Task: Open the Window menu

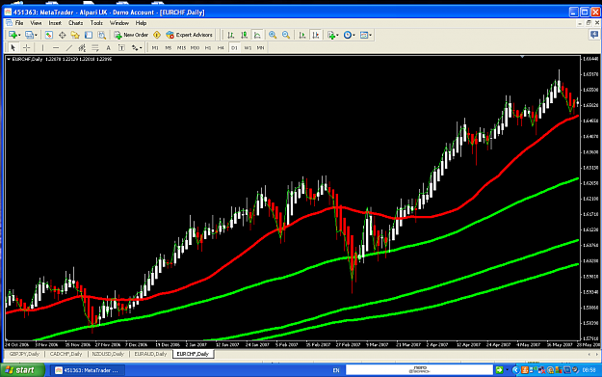Action: pyautogui.click(x=119, y=23)
